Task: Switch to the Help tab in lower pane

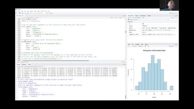Action: pyautogui.click(x=142, y=44)
